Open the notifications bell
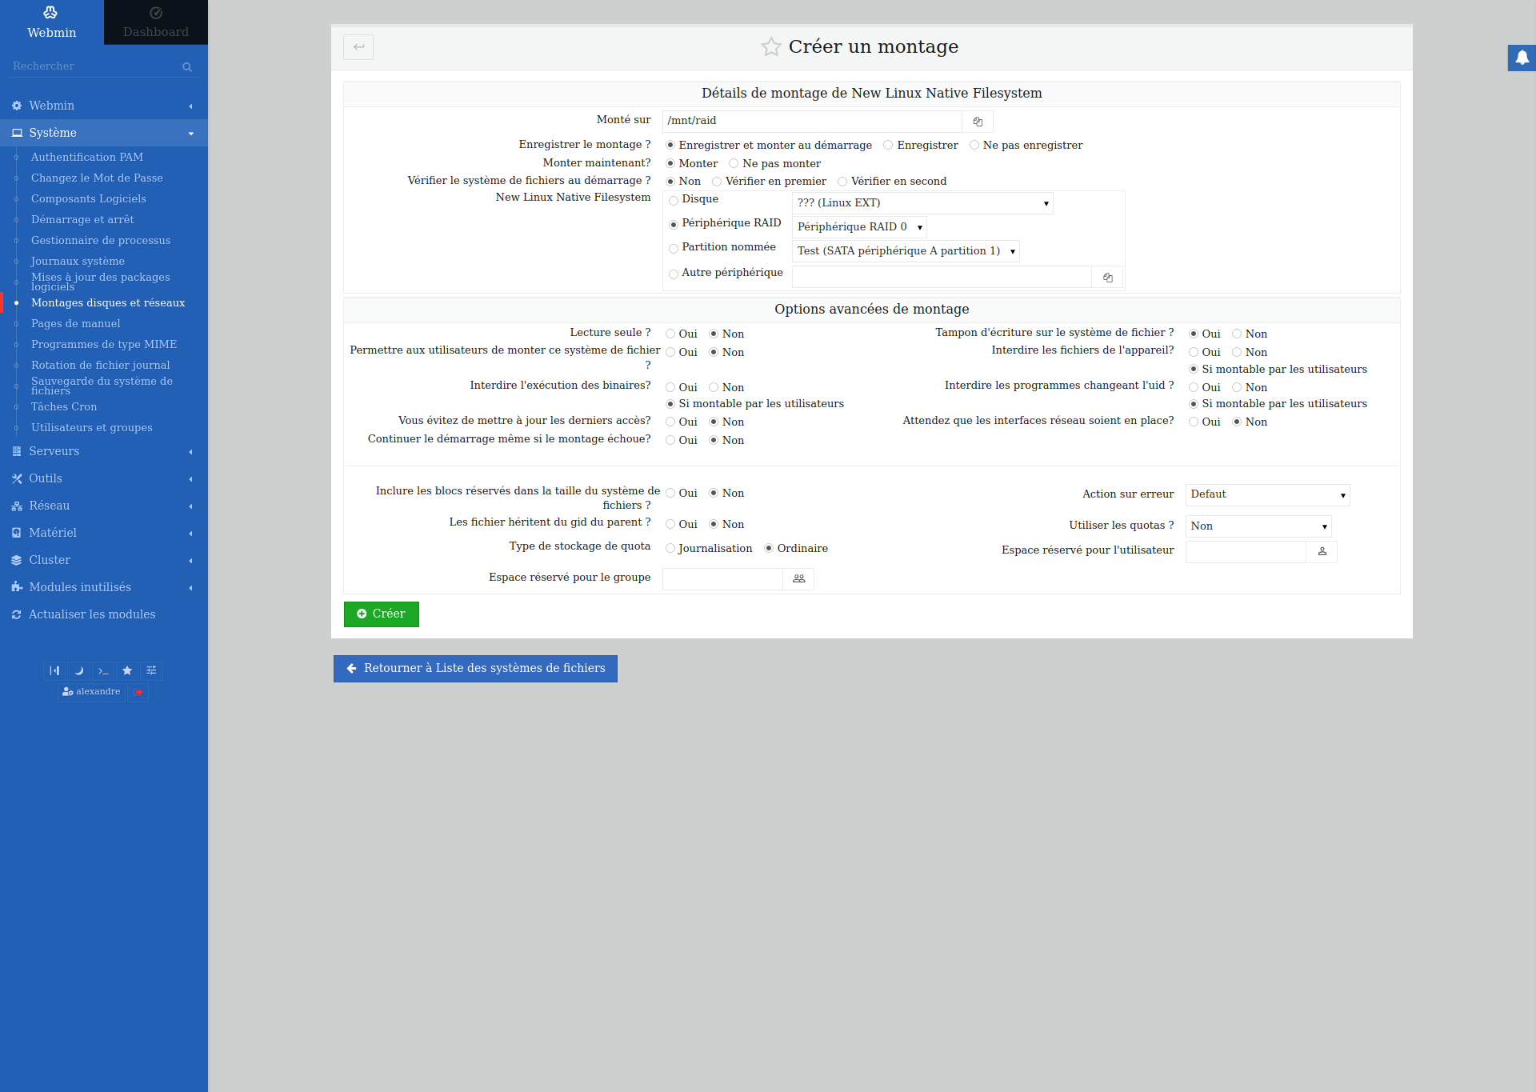The width and height of the screenshot is (1536, 1092). (1522, 58)
